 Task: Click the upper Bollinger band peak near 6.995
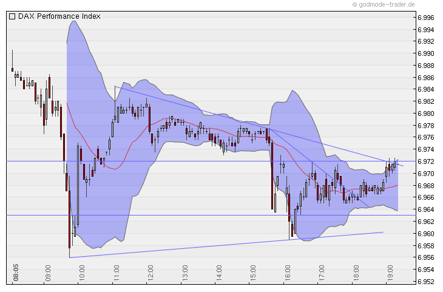coord(74,21)
